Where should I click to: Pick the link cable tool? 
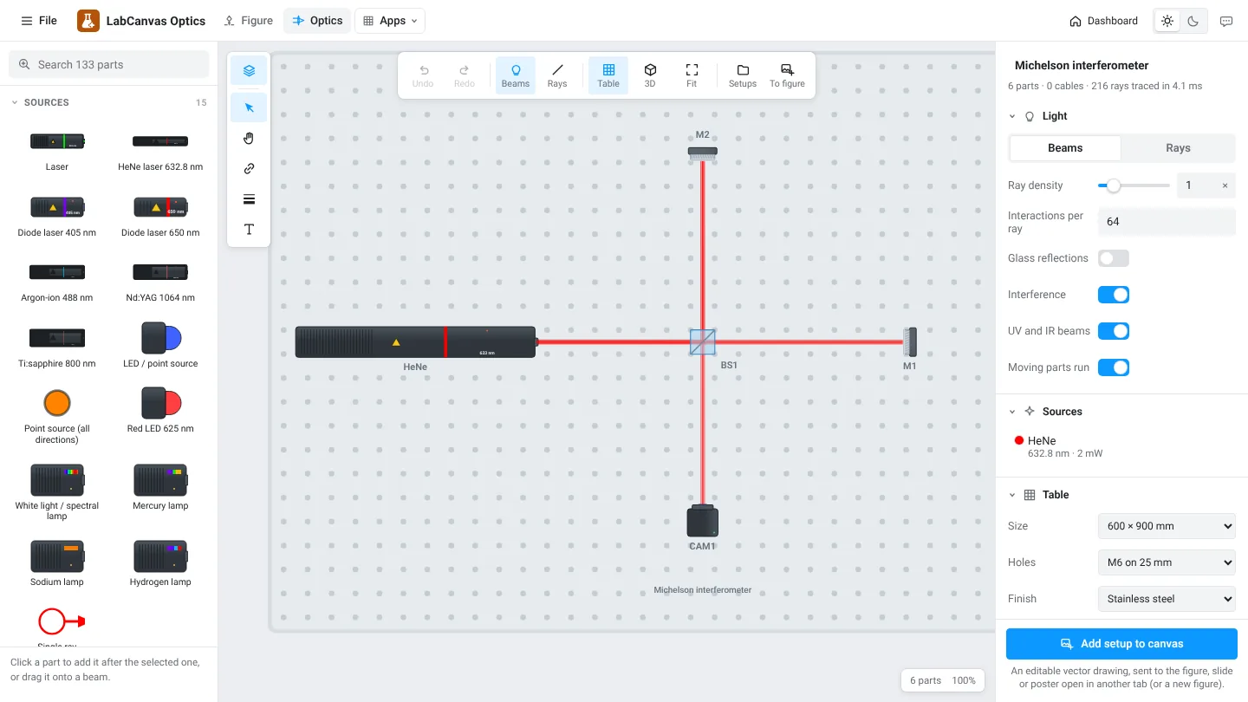click(249, 169)
